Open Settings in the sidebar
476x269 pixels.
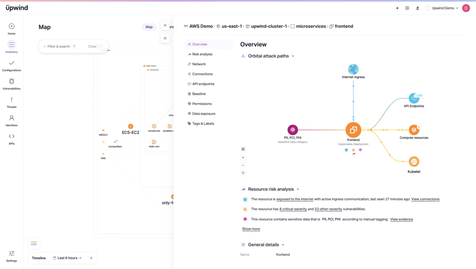click(x=12, y=256)
